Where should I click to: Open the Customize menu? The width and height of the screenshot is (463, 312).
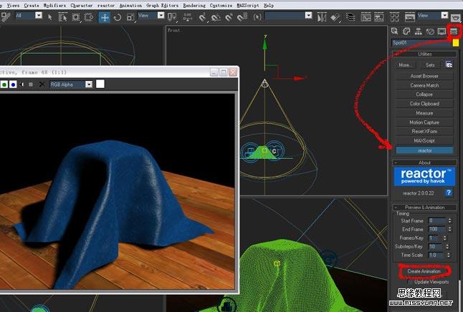[x=221, y=5]
